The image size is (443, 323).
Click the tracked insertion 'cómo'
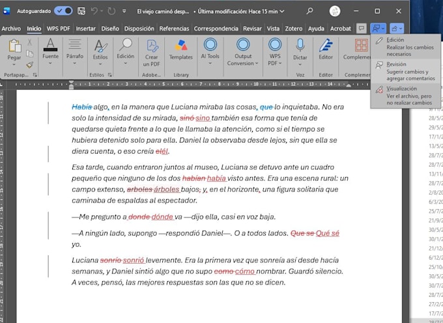coord(245,272)
